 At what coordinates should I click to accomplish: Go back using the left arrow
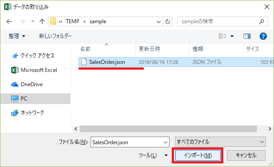pos(9,21)
